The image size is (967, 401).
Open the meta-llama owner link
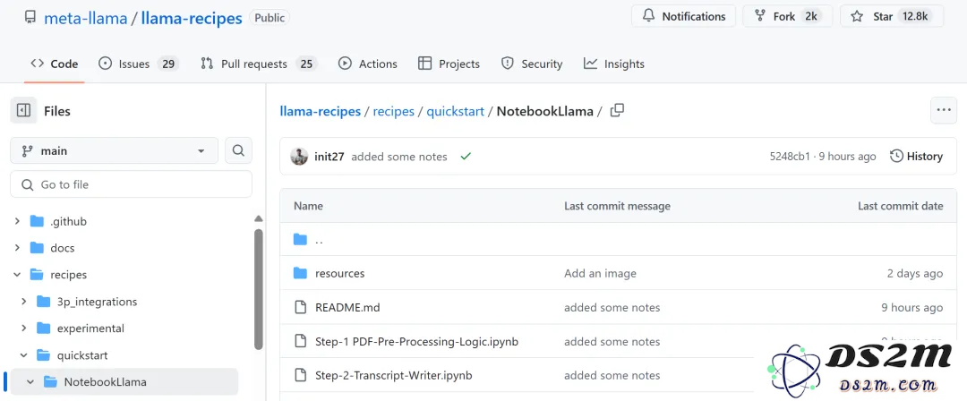pyautogui.click(x=84, y=18)
